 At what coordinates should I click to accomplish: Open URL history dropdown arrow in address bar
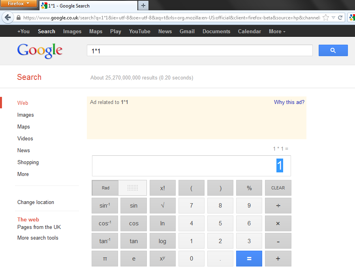[x=333, y=18]
